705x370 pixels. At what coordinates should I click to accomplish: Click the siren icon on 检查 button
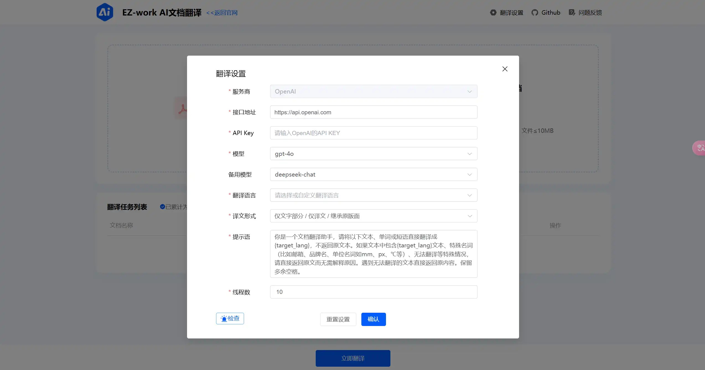click(x=224, y=319)
